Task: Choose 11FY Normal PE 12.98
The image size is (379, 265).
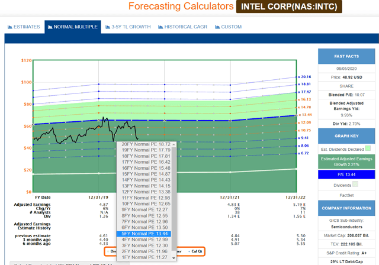Action: point(146,198)
